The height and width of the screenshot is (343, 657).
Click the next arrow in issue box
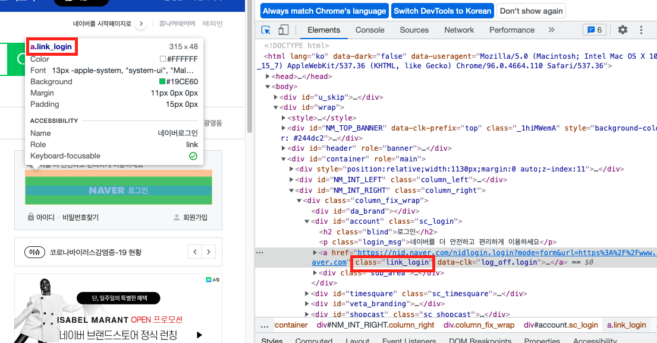click(x=209, y=252)
